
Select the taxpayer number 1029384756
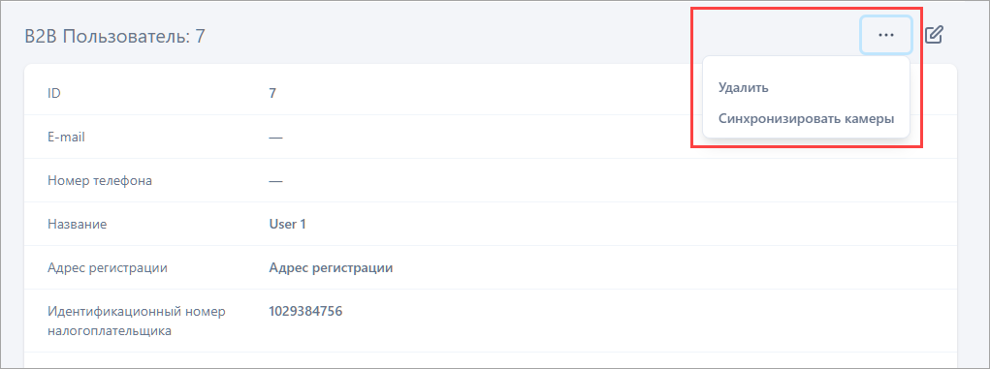[305, 311]
